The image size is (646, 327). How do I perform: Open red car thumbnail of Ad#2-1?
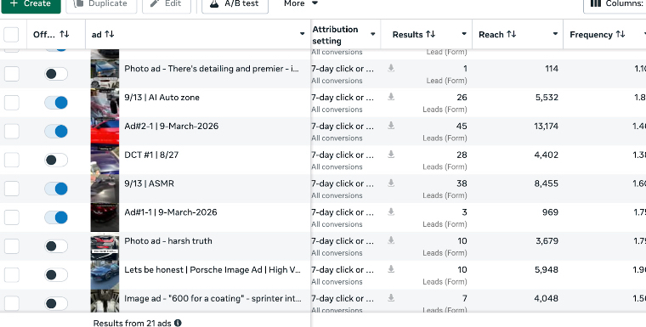pos(105,132)
